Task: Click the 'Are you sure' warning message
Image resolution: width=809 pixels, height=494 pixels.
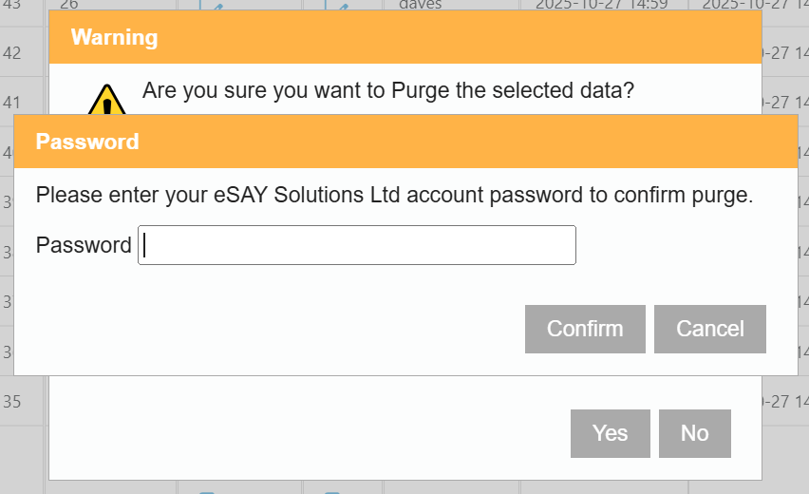Action: tap(387, 91)
